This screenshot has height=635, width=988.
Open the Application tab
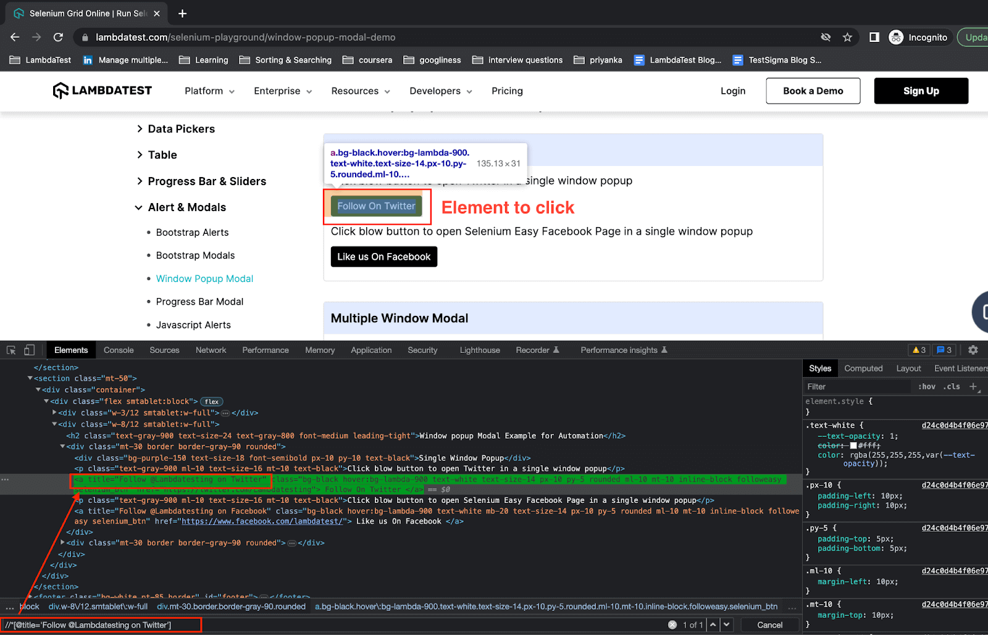371,350
